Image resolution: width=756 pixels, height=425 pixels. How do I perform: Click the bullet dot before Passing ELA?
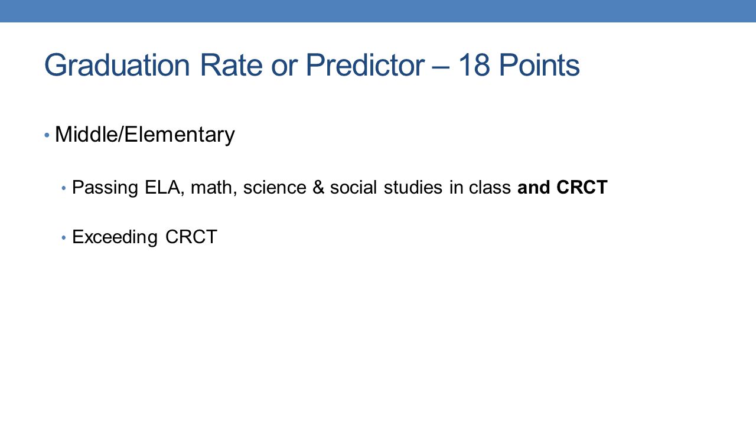click(x=64, y=189)
